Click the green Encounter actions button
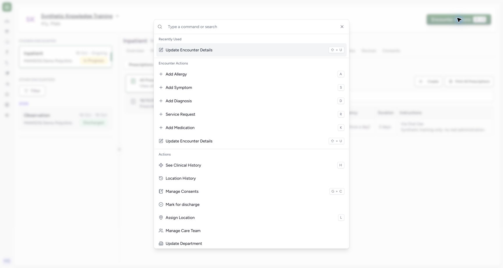This screenshot has width=503, height=268. point(459,20)
